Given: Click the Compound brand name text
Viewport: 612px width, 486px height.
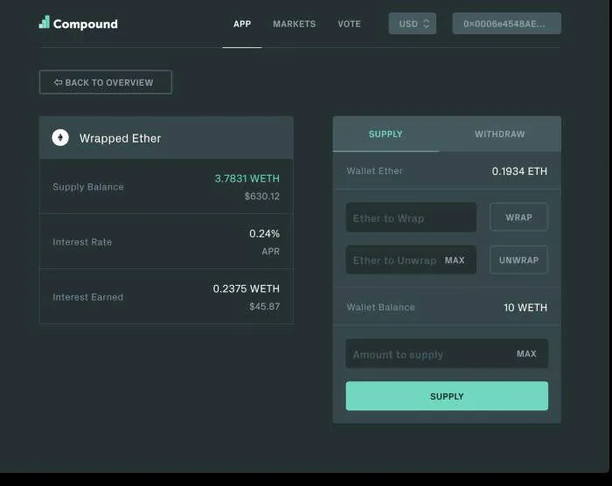Looking at the screenshot, I should click(x=86, y=24).
